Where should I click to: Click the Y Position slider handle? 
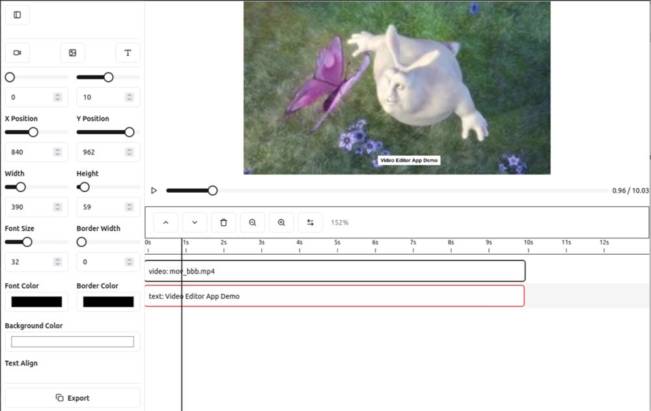[x=129, y=132]
